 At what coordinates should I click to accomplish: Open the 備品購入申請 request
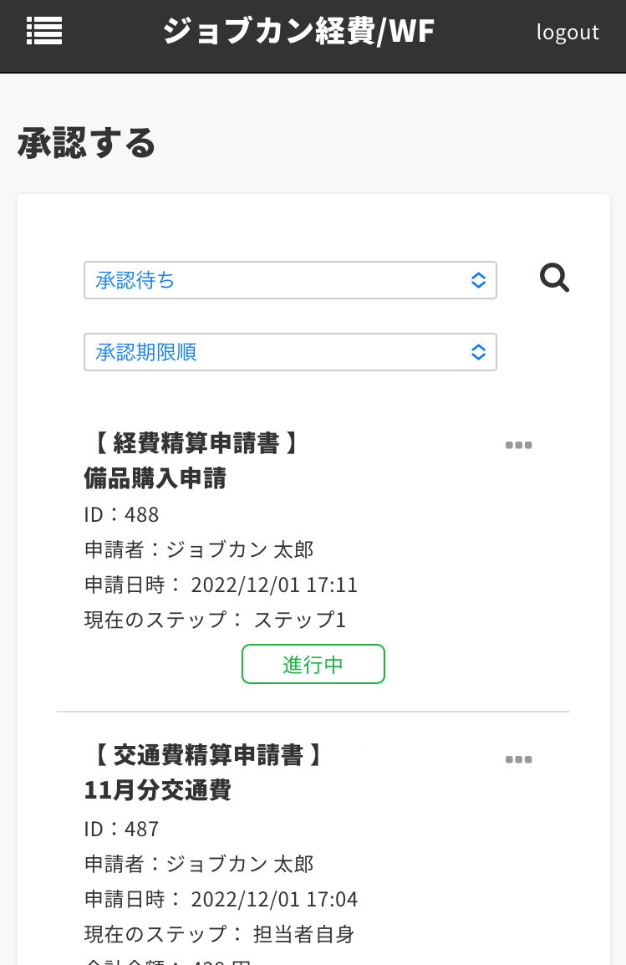click(155, 478)
